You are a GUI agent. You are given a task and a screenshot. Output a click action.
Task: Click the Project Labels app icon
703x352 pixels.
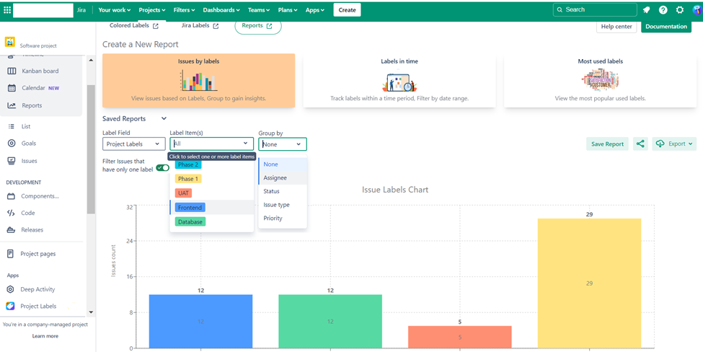coord(10,307)
